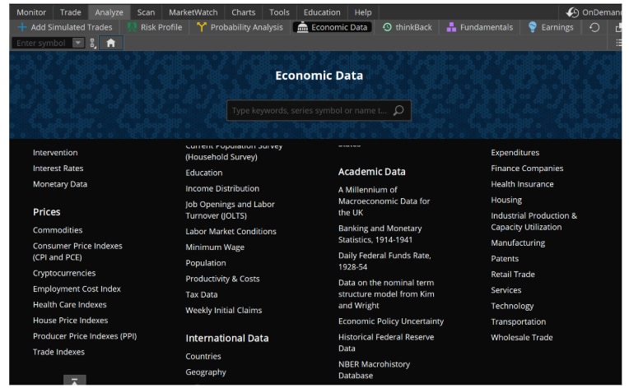Open the Retail Trade link
Image resolution: width=629 pixels, height=388 pixels.
513,275
